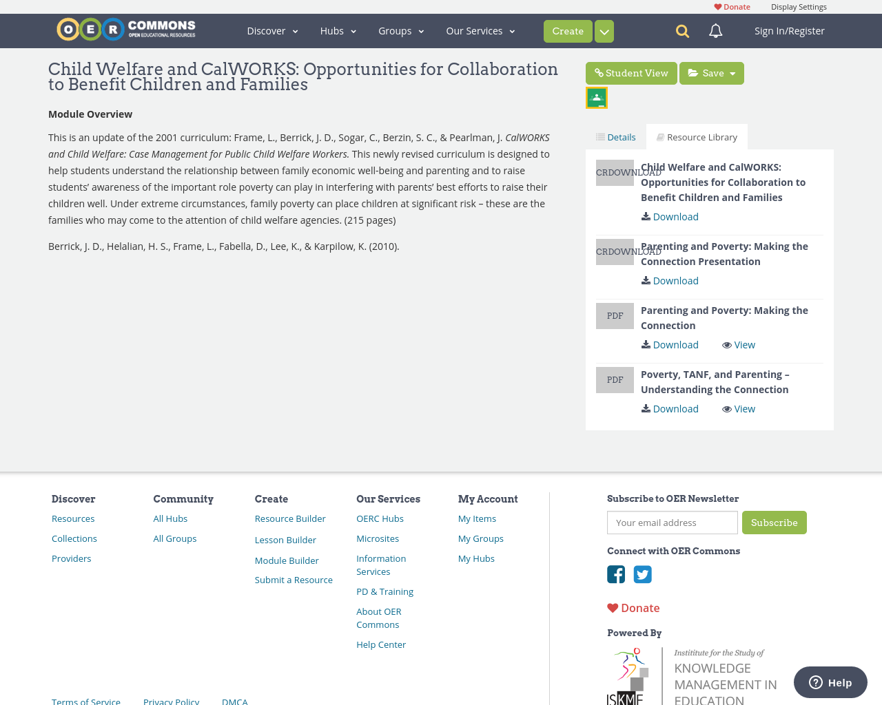Screen dimensions: 882x705
Task: Click the OER Commons logo
Action: coord(126,28)
